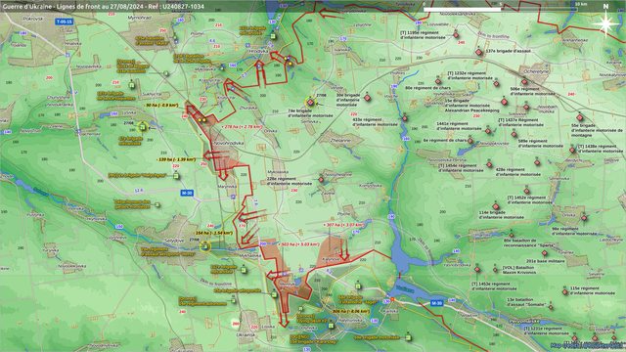626x352 pixels.
Task: Open the map attribution link at bottom right
Action: (587, 345)
